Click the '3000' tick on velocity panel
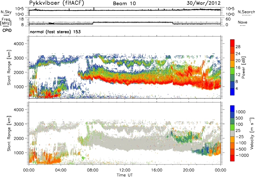 (x=18, y=124)
